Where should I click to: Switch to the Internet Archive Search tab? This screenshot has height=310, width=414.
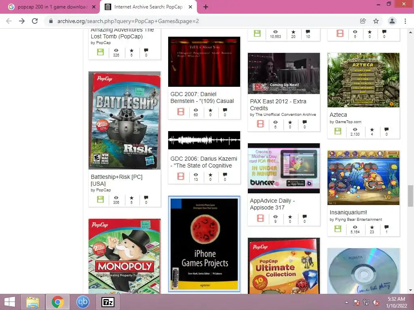click(x=148, y=7)
